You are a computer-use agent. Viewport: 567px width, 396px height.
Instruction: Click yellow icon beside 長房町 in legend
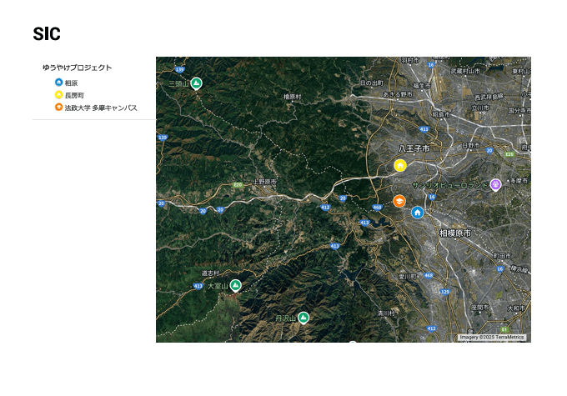[58, 95]
